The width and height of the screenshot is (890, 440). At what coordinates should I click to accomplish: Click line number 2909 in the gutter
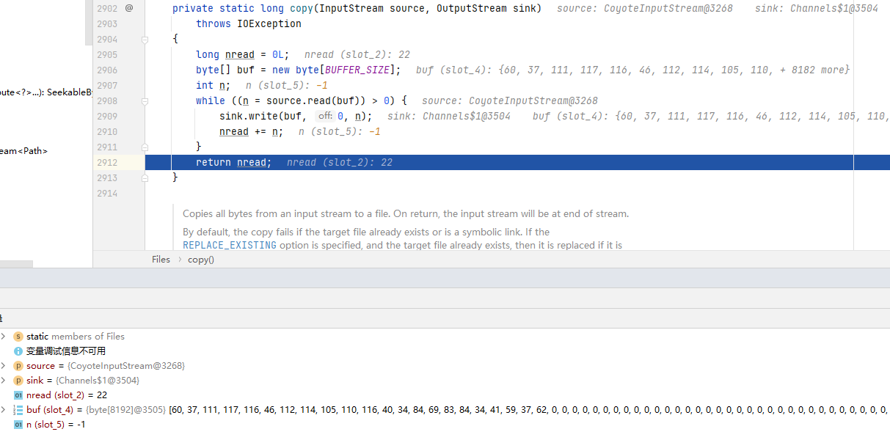pos(107,116)
